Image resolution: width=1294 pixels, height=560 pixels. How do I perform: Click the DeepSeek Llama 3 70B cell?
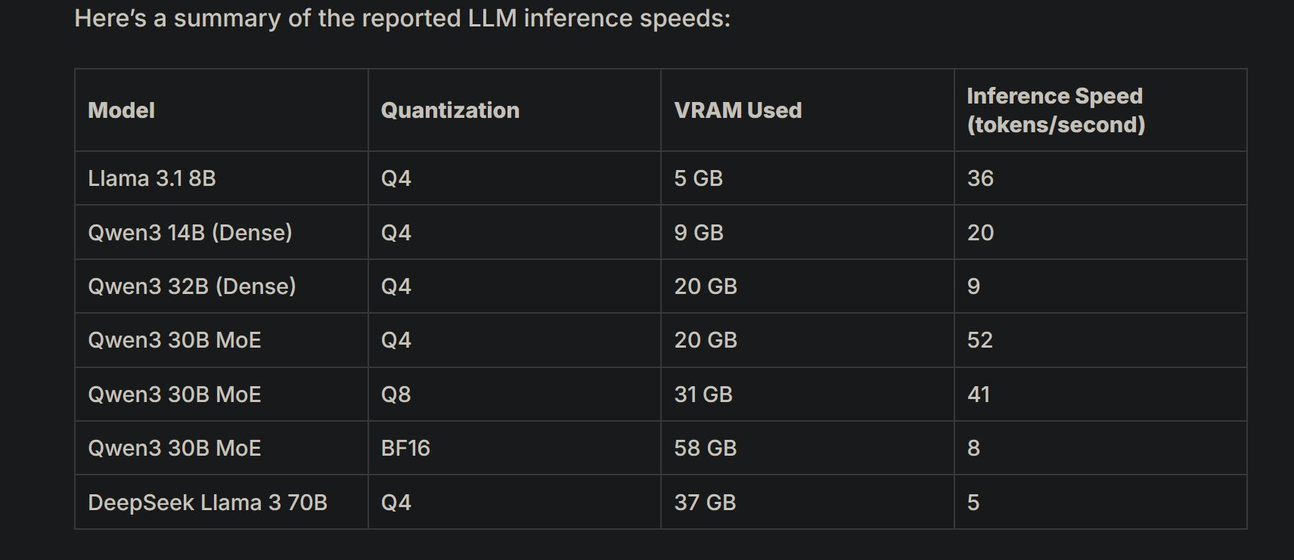point(207,503)
